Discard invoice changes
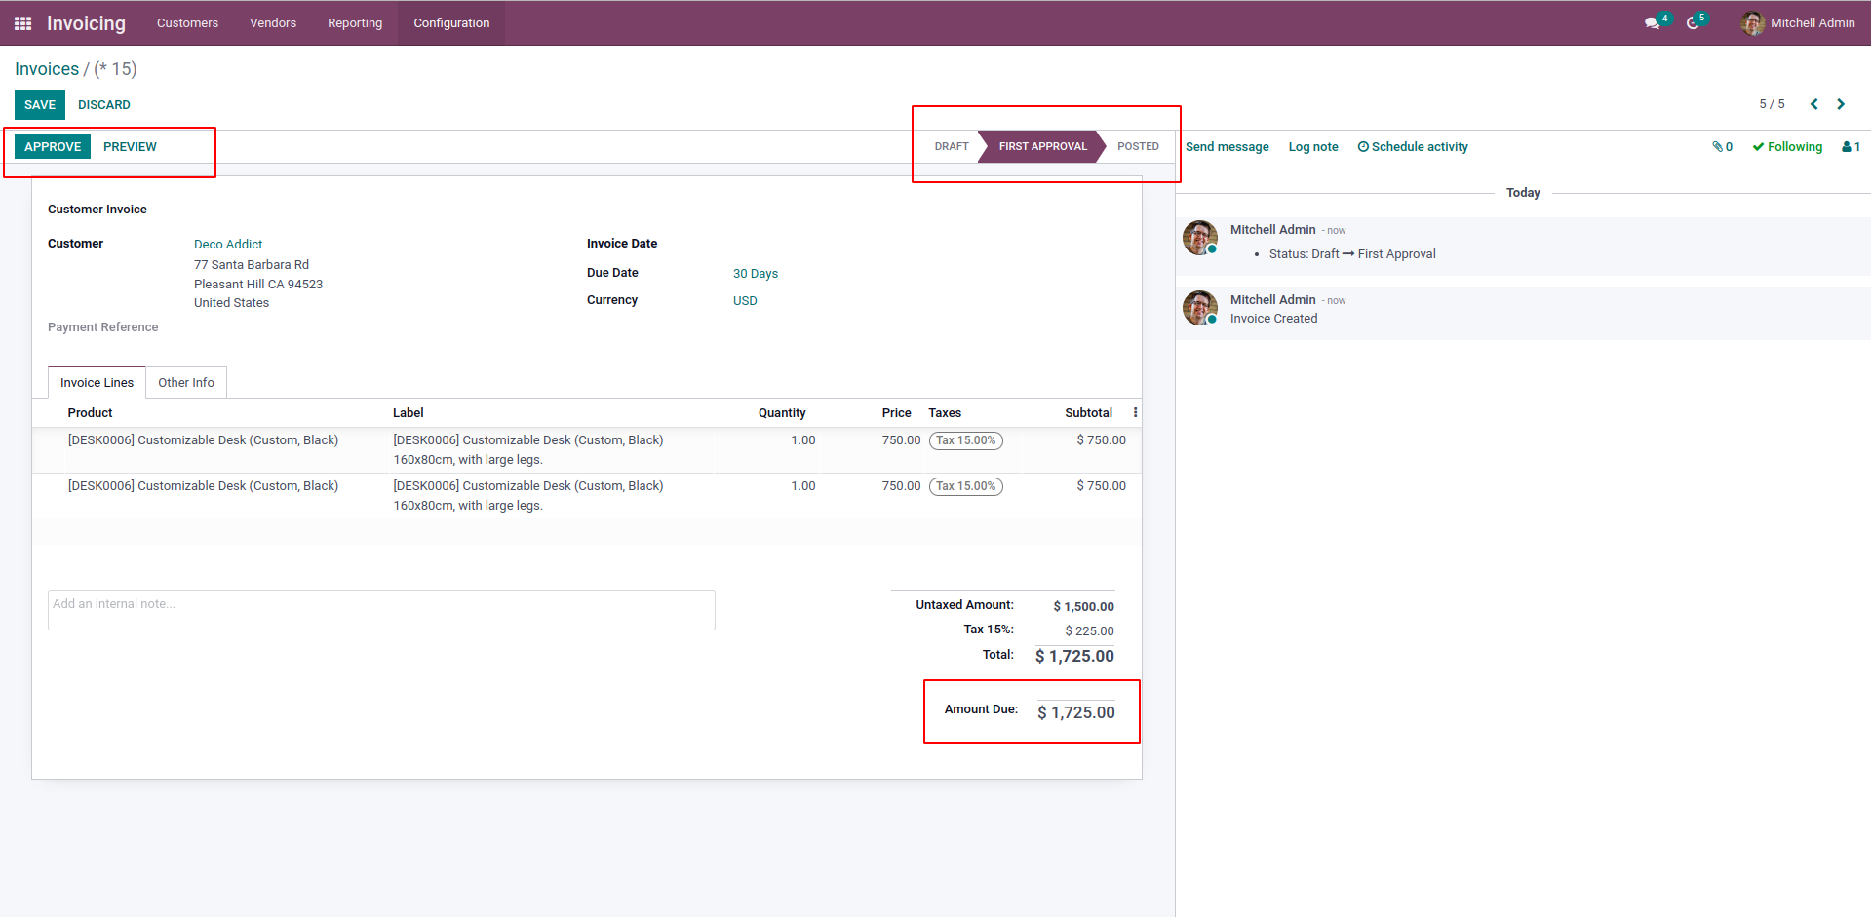This screenshot has width=1871, height=917. coord(104,105)
